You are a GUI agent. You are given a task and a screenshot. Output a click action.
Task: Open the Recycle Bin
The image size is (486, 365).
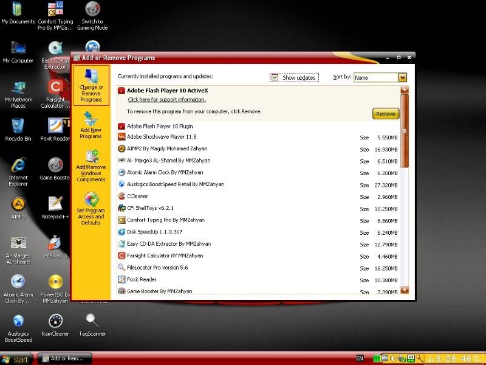(x=18, y=125)
